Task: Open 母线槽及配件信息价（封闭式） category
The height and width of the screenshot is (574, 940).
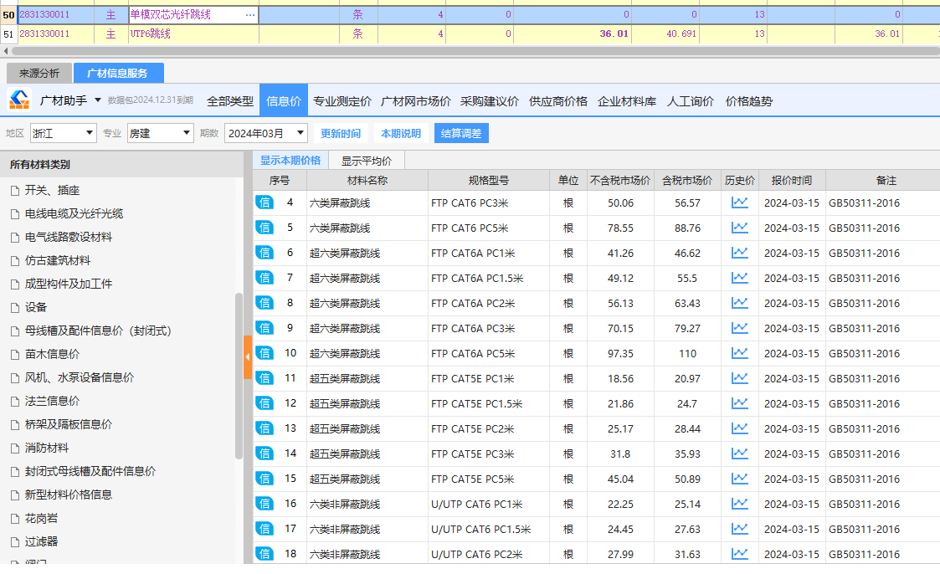Action: pyautogui.click(x=98, y=331)
